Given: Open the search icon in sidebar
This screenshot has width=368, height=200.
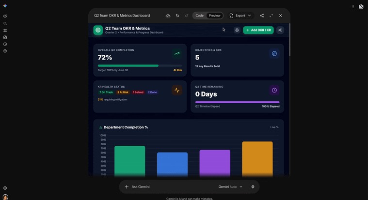Looking at the screenshot, I should (x=5, y=23).
